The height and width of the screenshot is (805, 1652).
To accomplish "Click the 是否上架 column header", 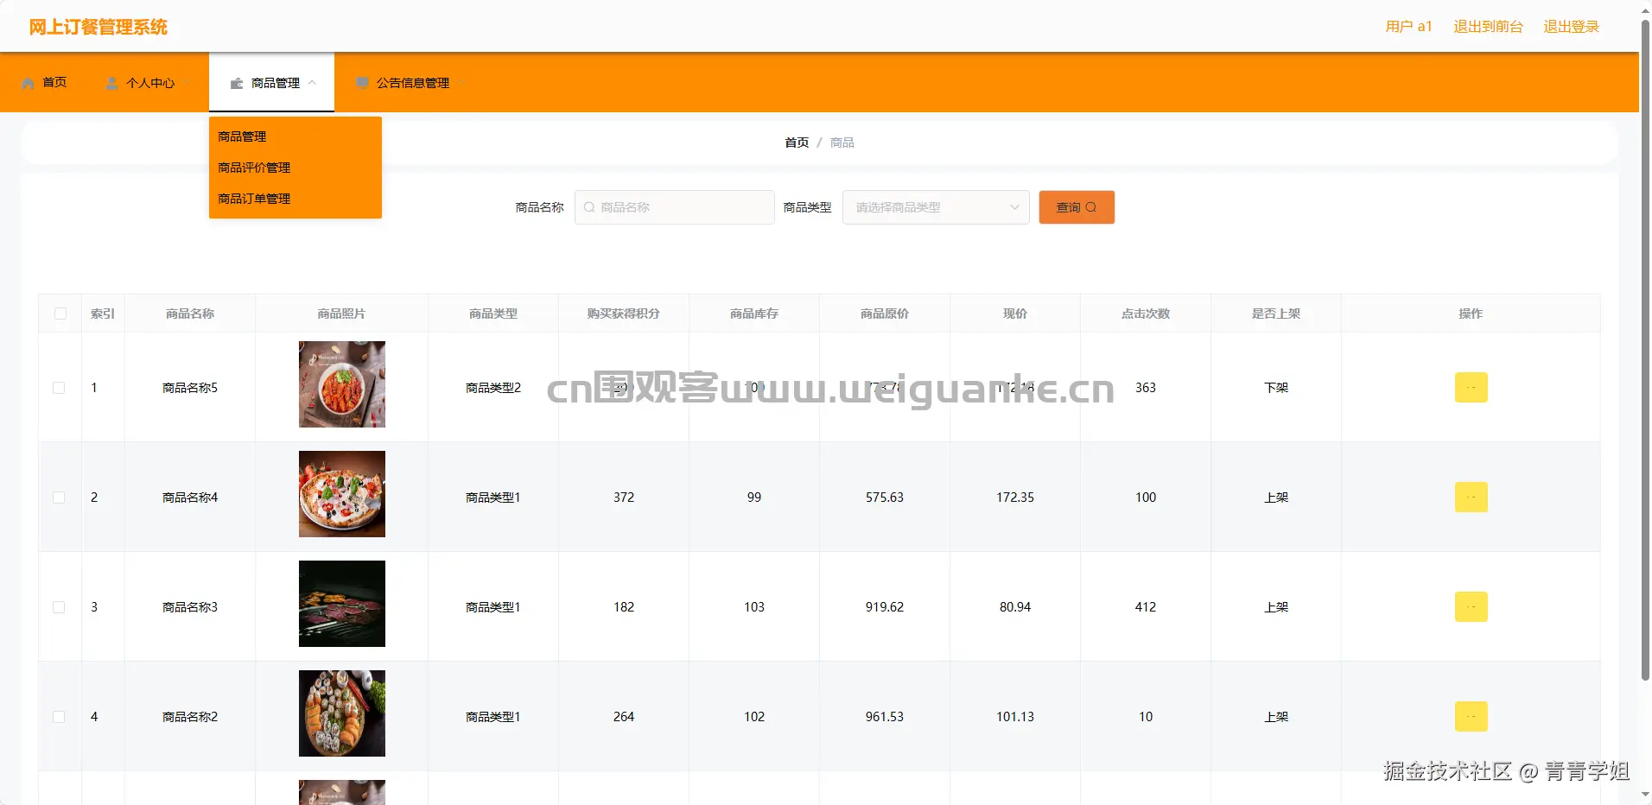I will click(x=1276, y=314).
